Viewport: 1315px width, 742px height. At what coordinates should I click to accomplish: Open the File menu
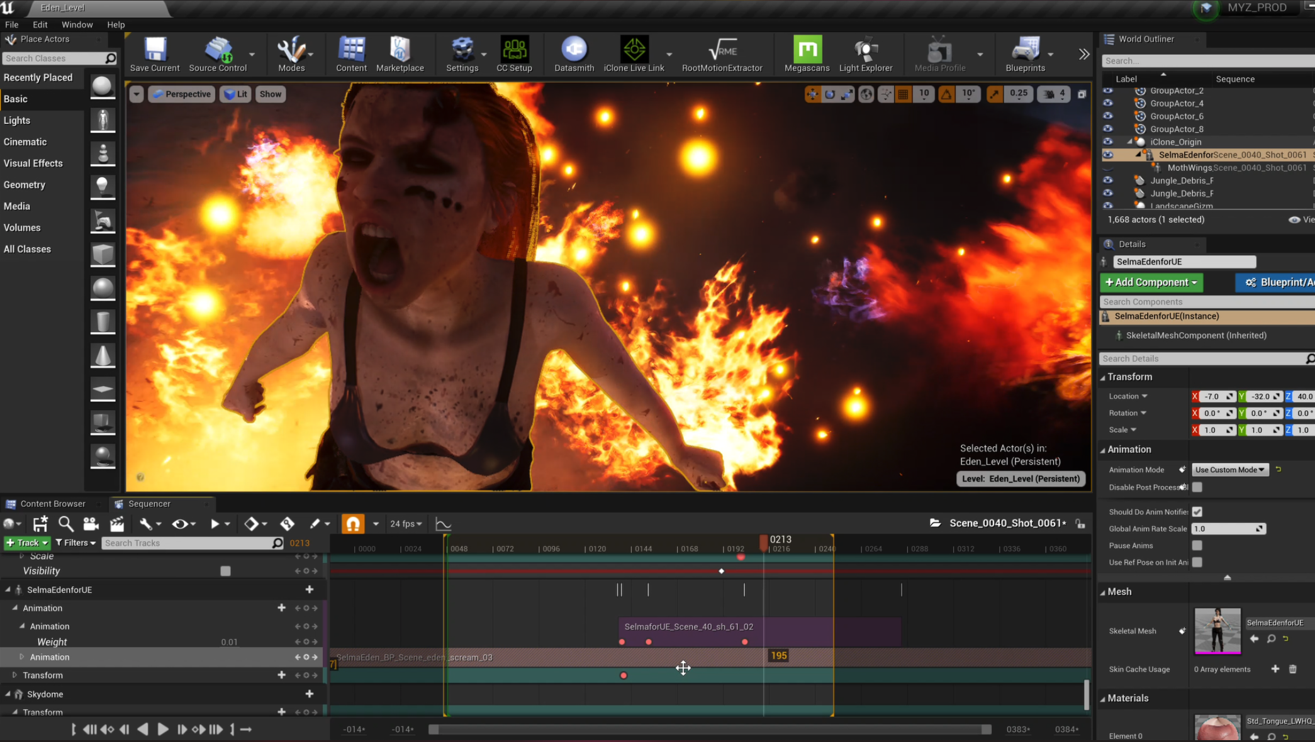[12, 25]
